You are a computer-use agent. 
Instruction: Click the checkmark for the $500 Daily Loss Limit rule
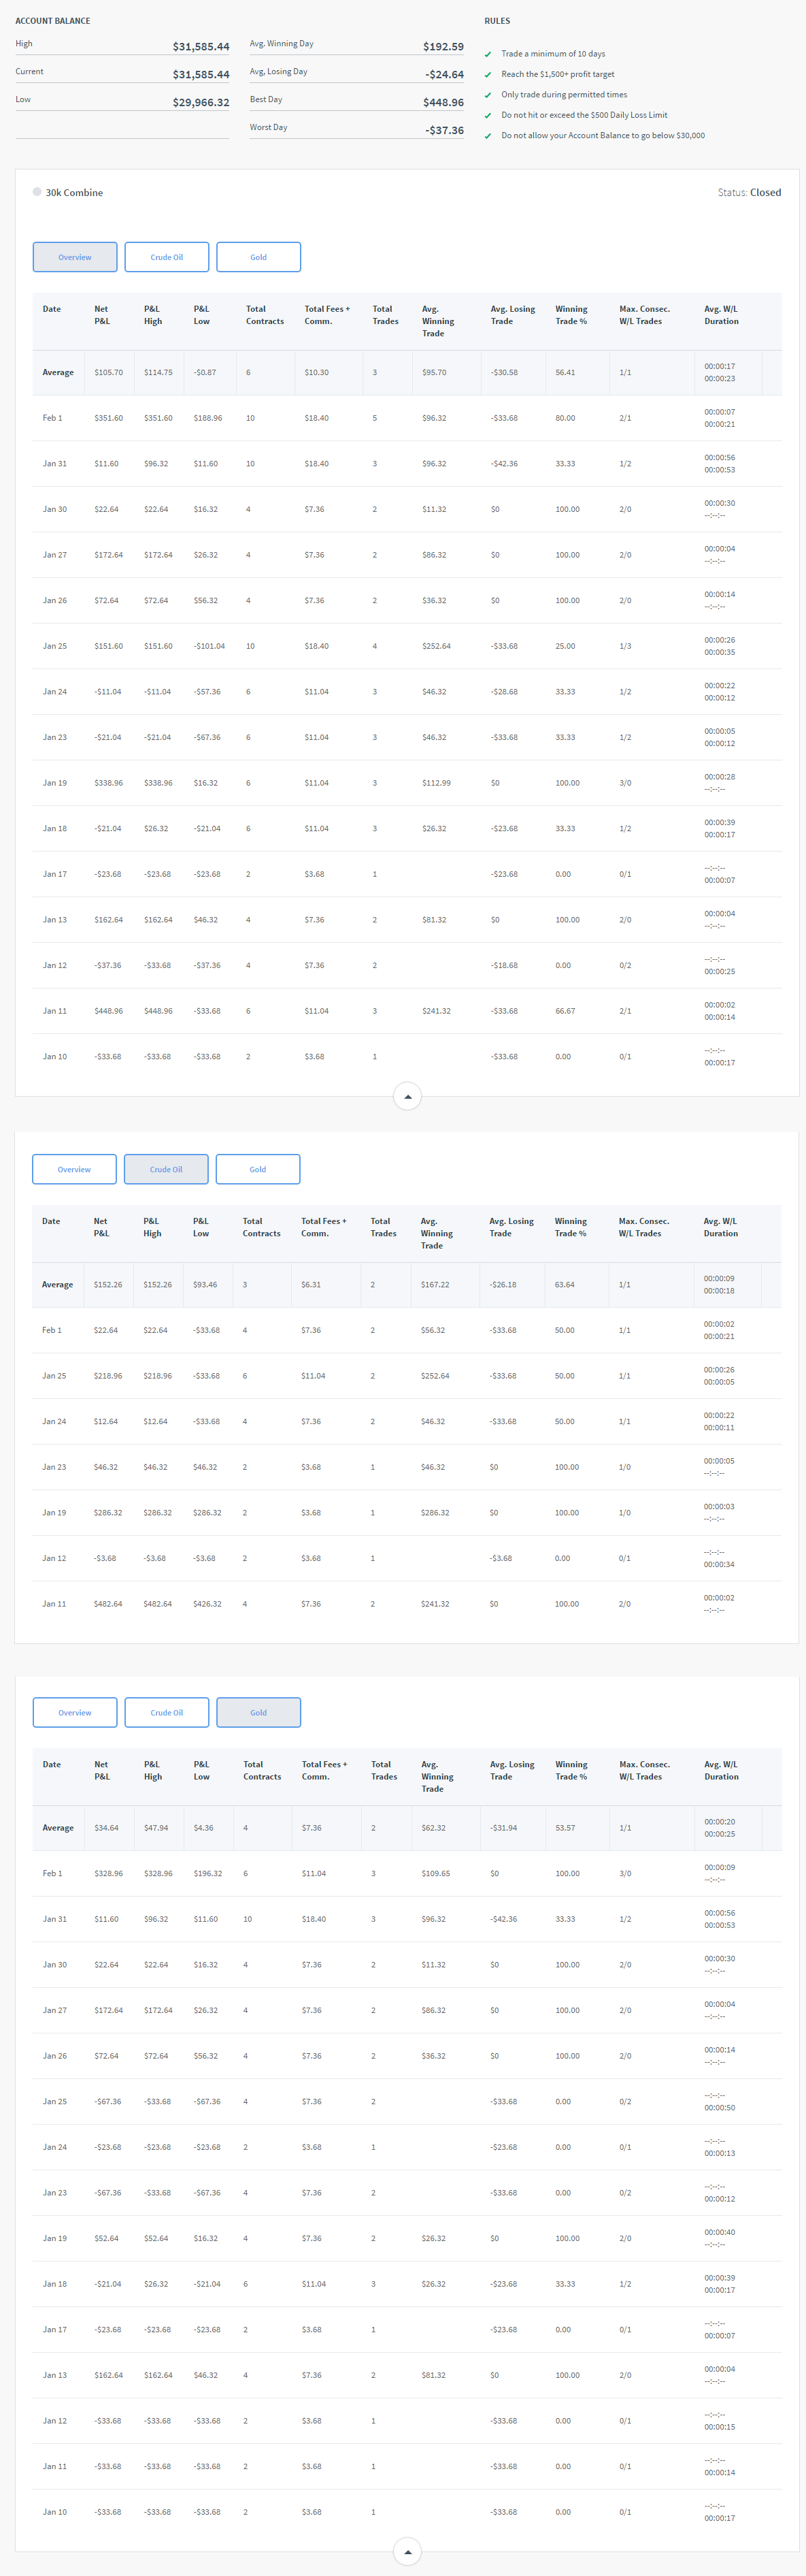tap(488, 116)
